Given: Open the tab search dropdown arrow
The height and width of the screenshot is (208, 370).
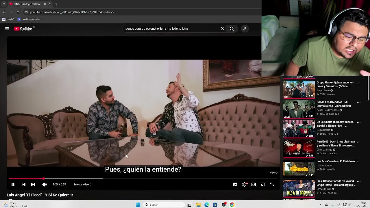Looking at the screenshot, I should pyautogui.click(x=4, y=4).
